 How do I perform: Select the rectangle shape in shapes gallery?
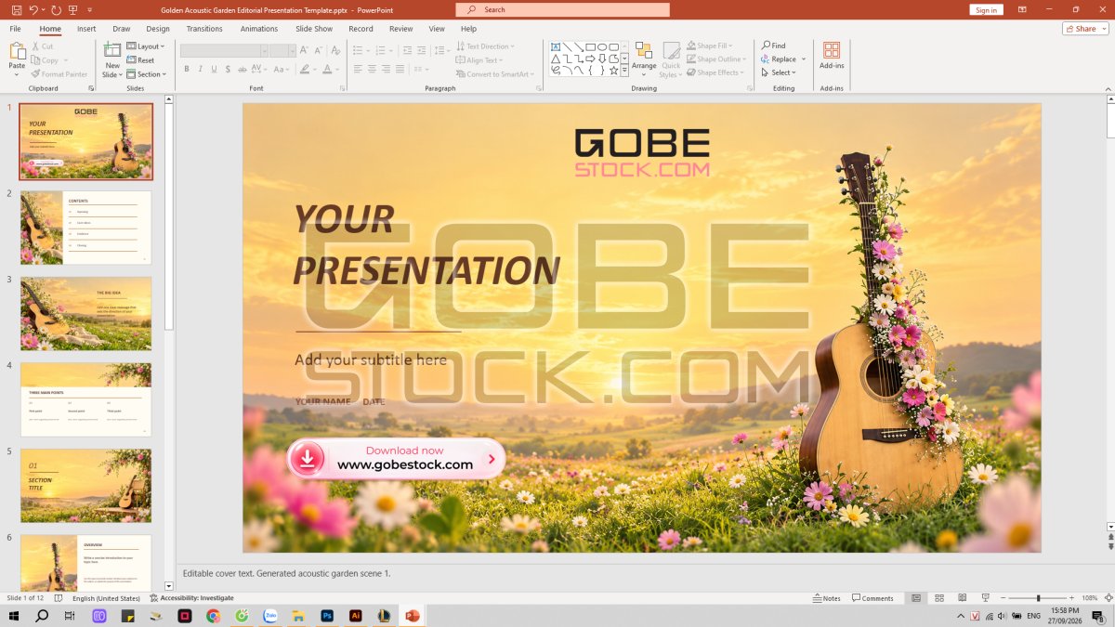590,46
